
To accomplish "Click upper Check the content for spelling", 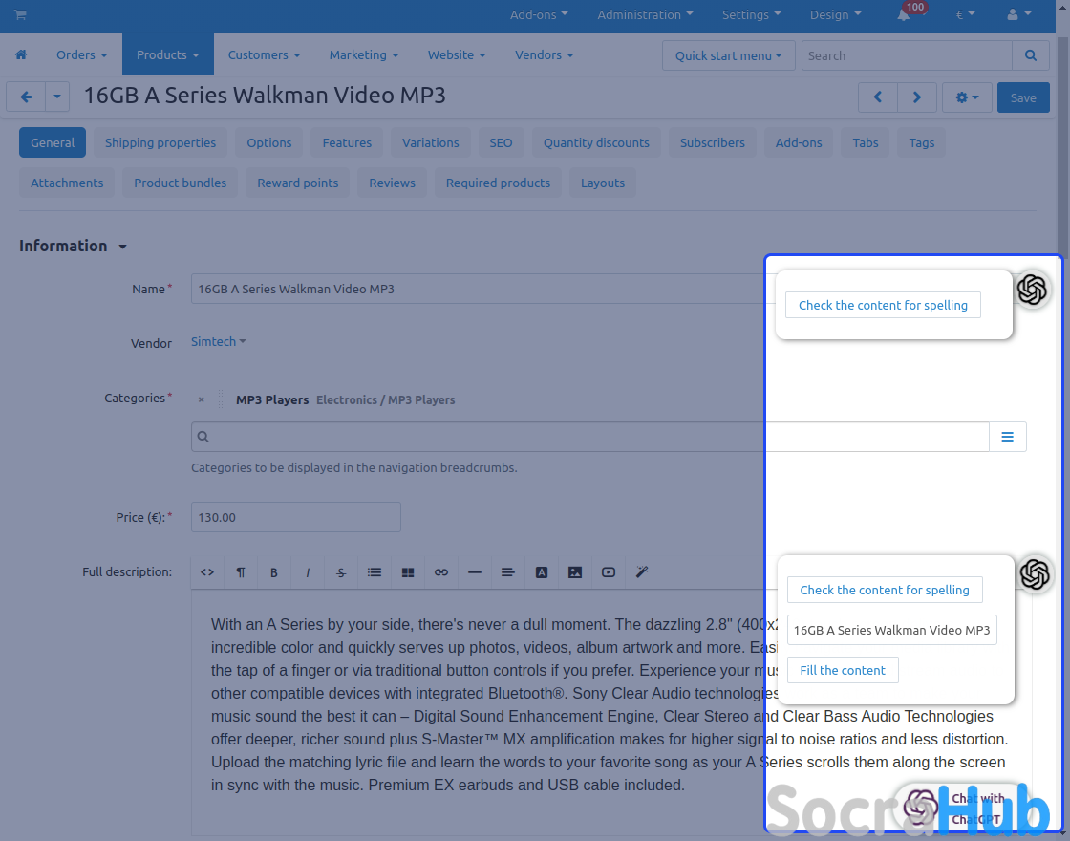I will [883, 305].
